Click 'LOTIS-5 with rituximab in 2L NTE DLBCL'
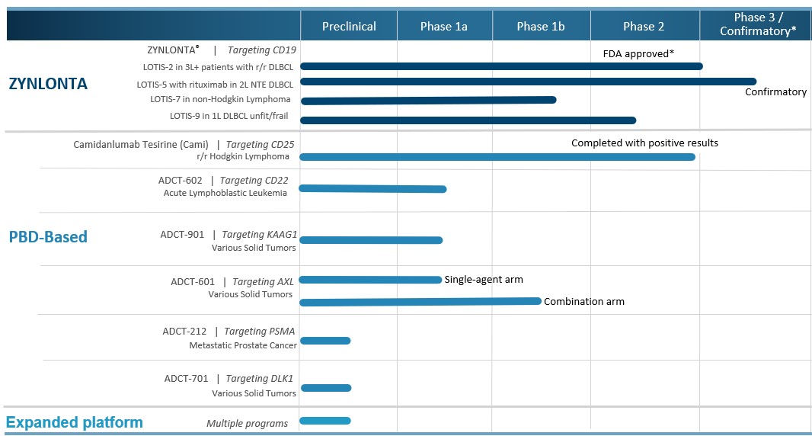 tap(215, 84)
